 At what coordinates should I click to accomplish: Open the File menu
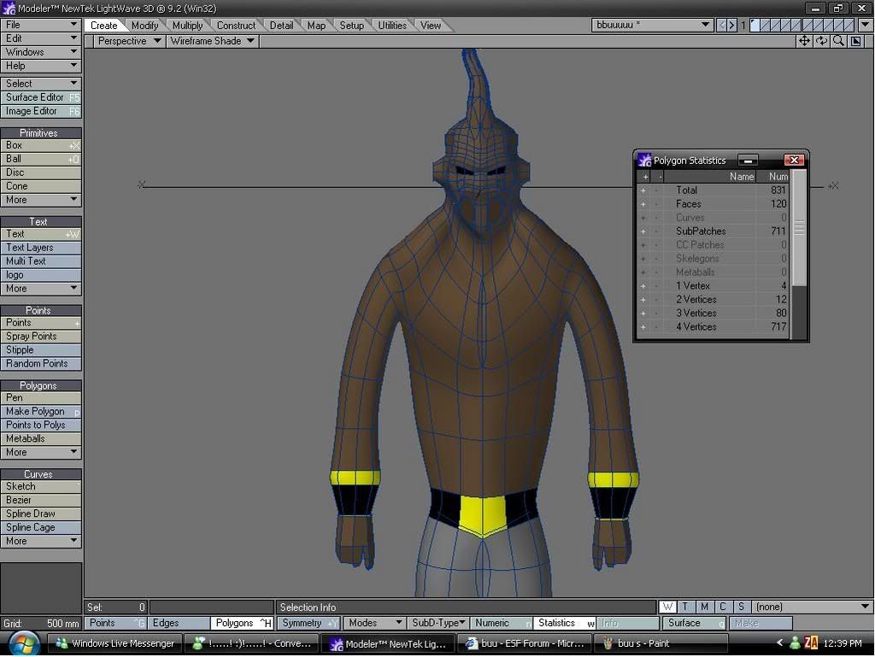[x=41, y=25]
